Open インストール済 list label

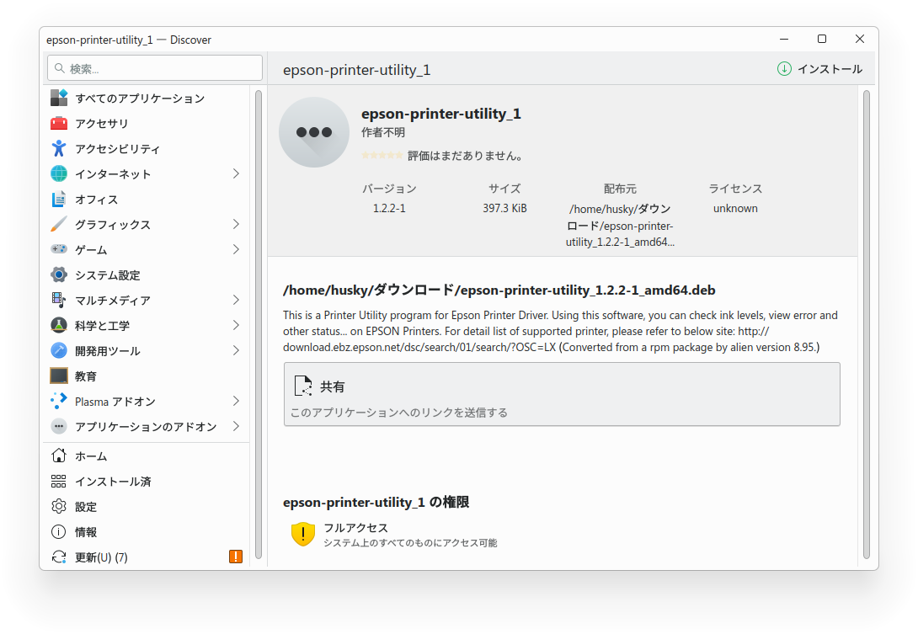coord(113,482)
